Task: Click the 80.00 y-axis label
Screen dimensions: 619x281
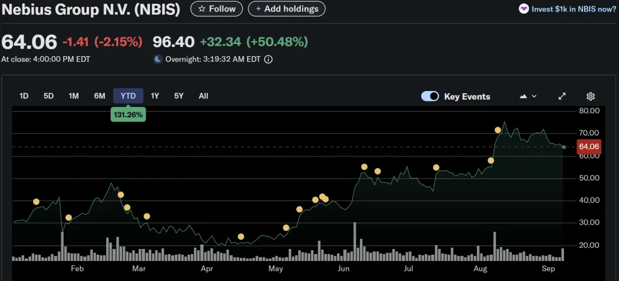Action: [589, 111]
